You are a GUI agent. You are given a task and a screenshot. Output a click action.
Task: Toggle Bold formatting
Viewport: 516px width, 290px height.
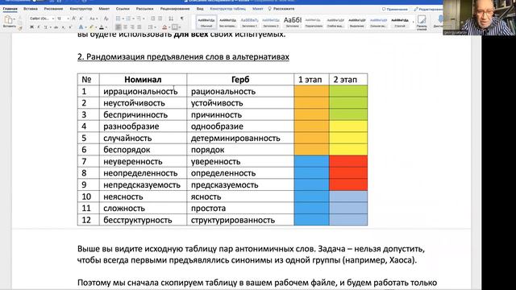[x=31, y=27]
